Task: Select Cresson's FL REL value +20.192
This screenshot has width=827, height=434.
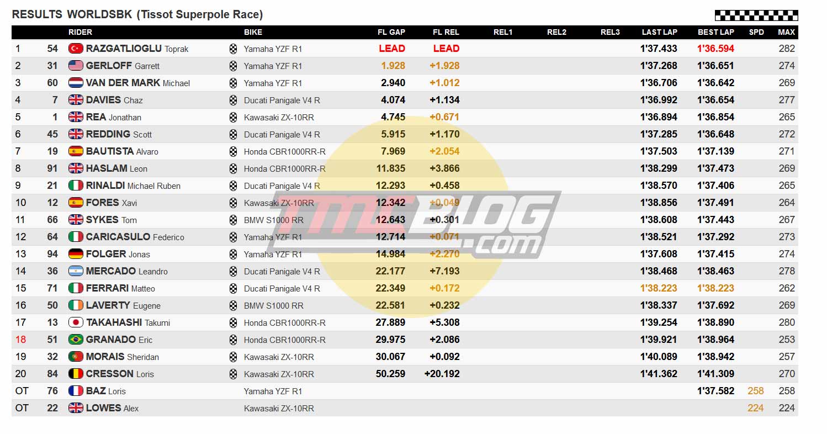Action: tap(442, 374)
